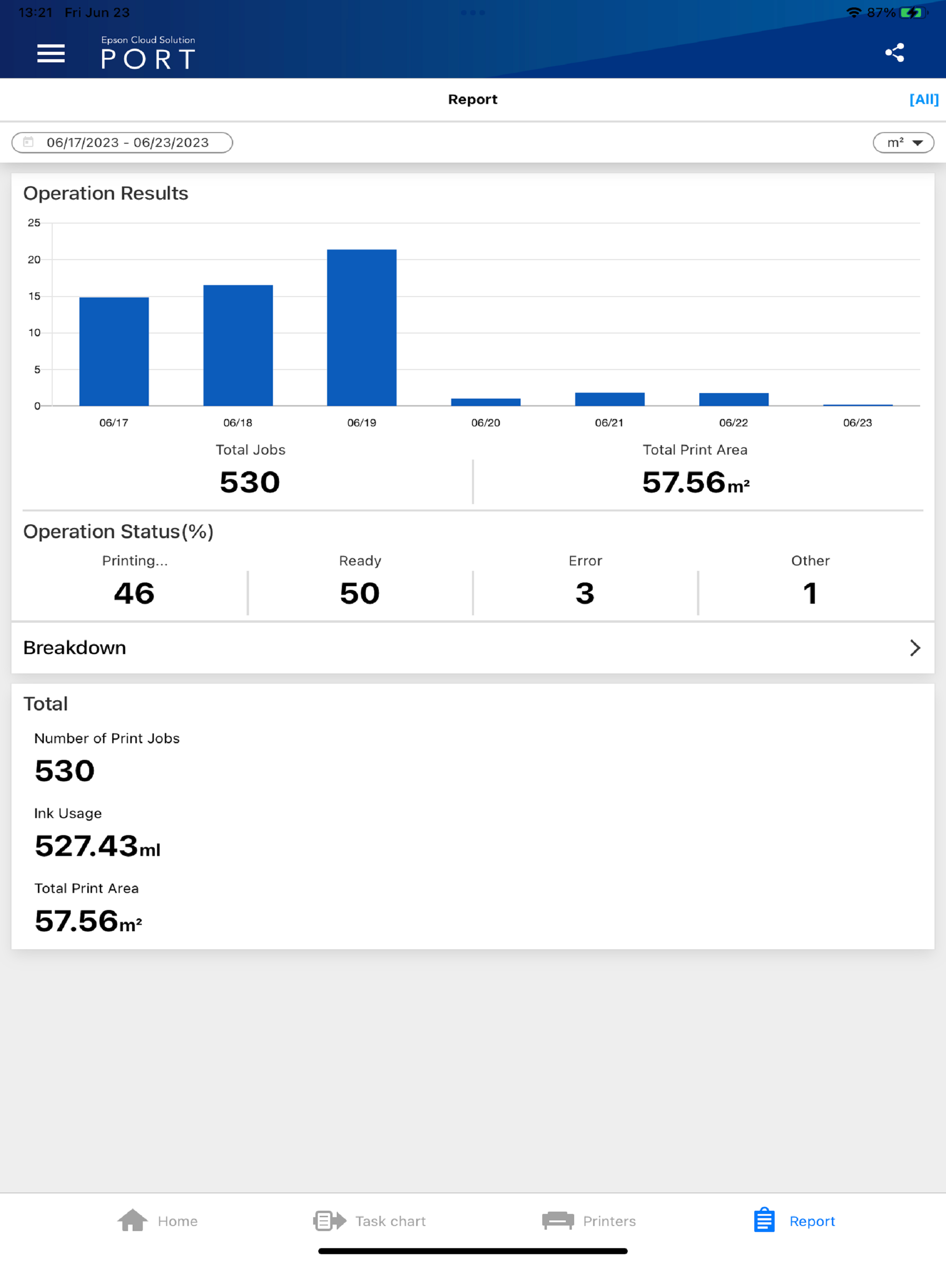Tap the [All] filter link
The width and height of the screenshot is (946, 1262).
click(923, 99)
